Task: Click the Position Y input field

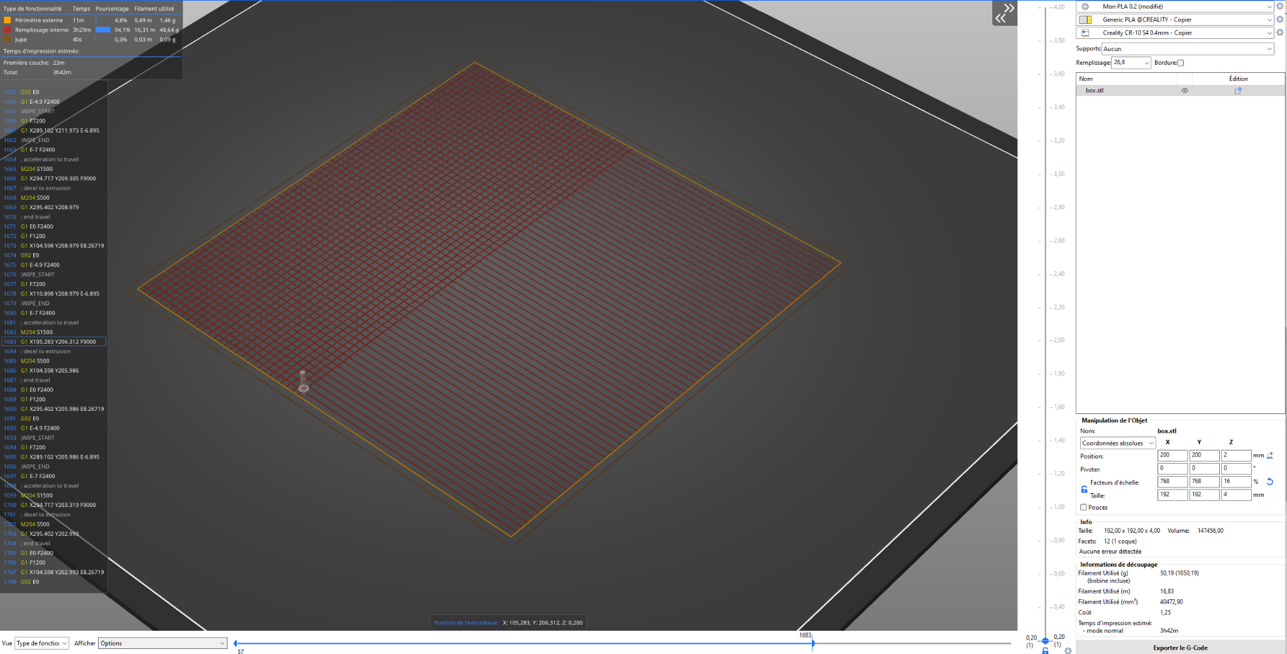Action: coord(1204,455)
